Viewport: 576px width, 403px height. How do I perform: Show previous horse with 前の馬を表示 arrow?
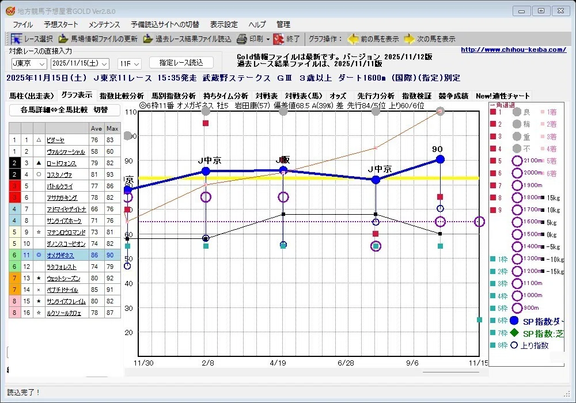pyautogui.click(x=353, y=39)
